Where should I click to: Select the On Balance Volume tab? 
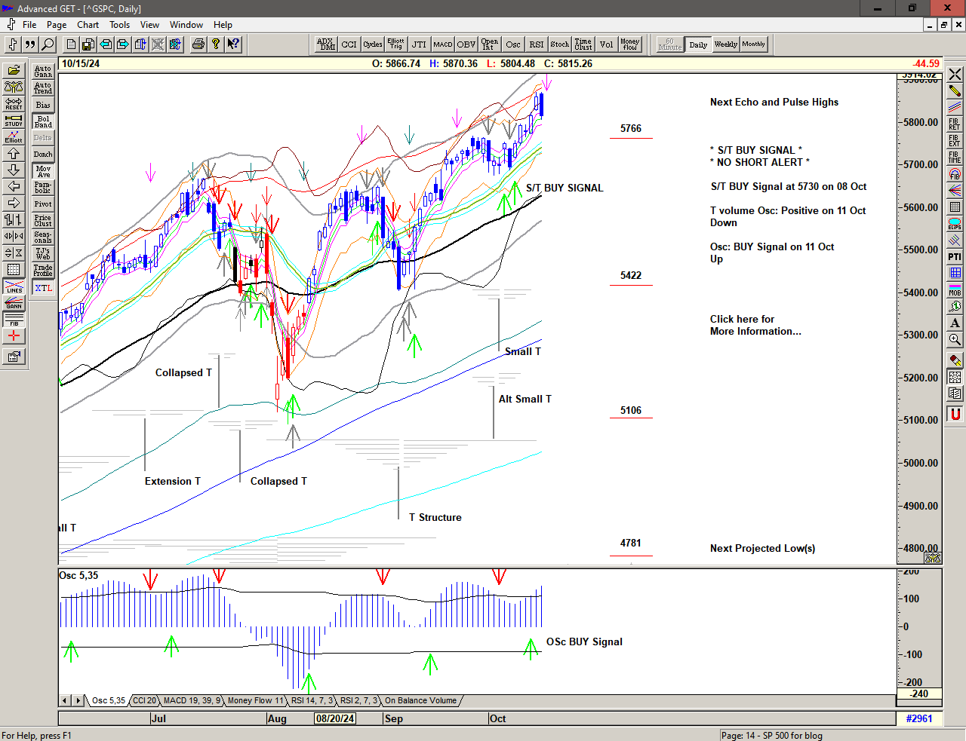(420, 701)
